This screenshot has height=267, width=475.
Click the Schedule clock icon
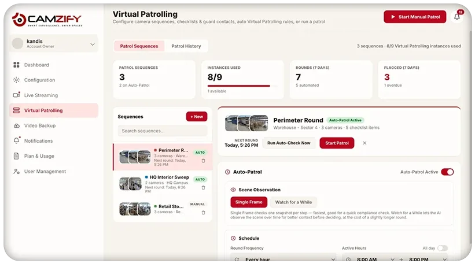(233, 238)
